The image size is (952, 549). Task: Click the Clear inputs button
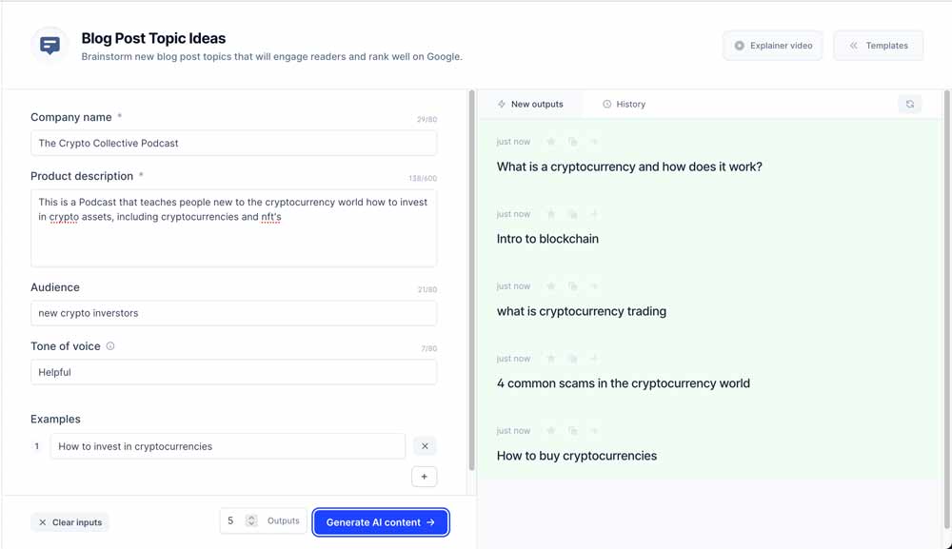pyautogui.click(x=69, y=522)
